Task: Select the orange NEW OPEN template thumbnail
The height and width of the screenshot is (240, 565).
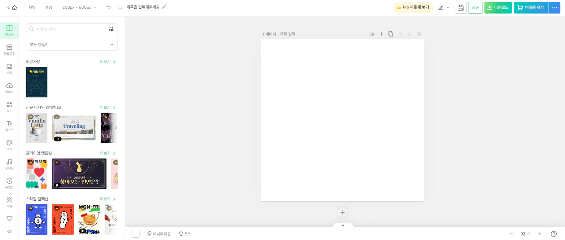Action: coord(63,219)
